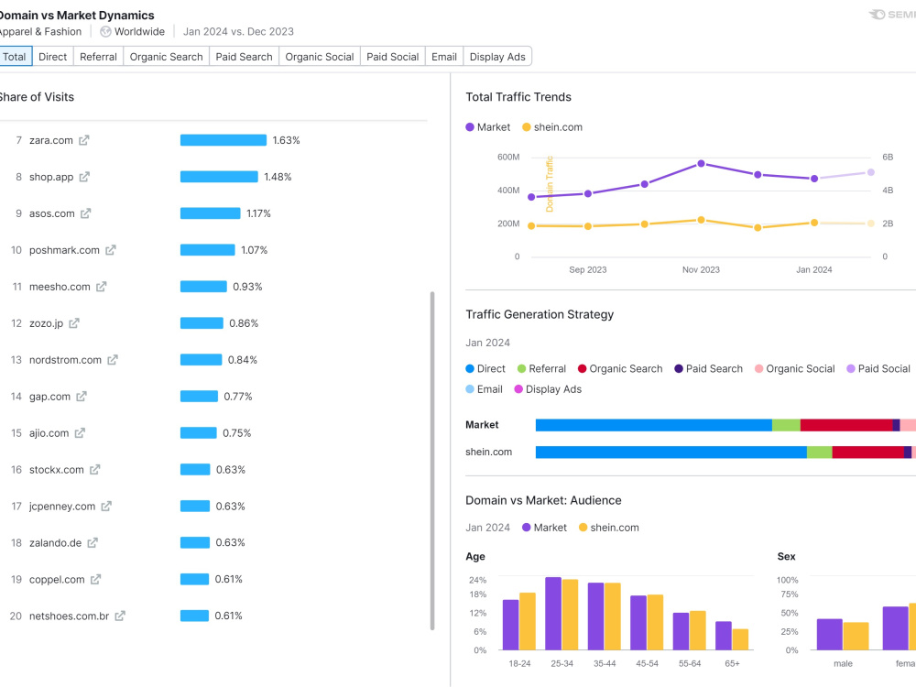Switch to the Referral tab
916x687 pixels.
coord(98,57)
